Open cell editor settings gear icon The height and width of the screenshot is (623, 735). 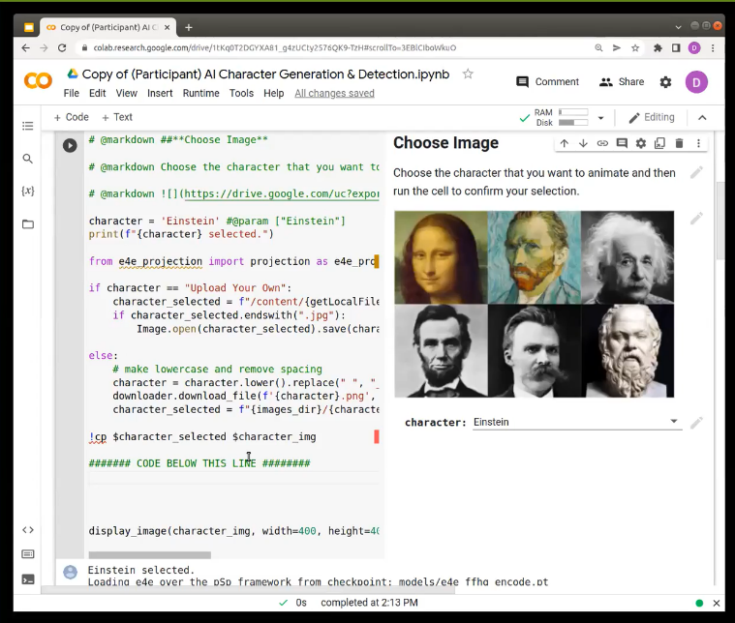tap(641, 143)
